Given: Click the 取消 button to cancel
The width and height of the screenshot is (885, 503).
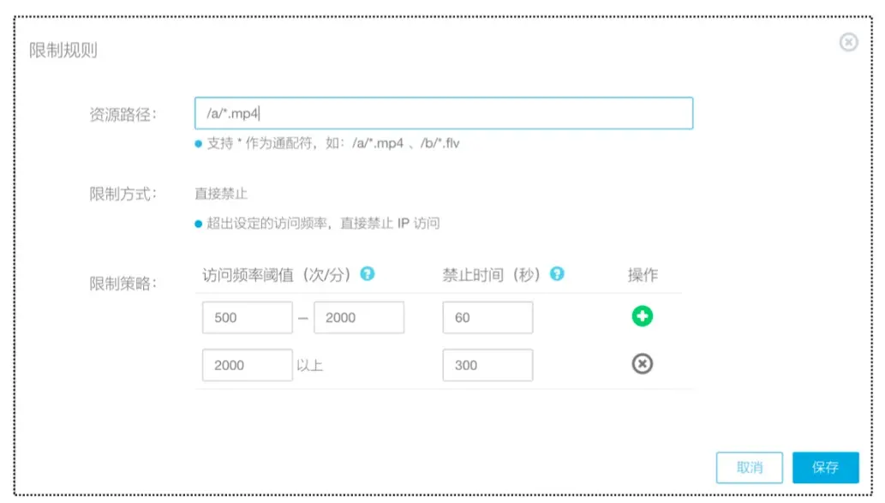Looking at the screenshot, I should (x=749, y=467).
